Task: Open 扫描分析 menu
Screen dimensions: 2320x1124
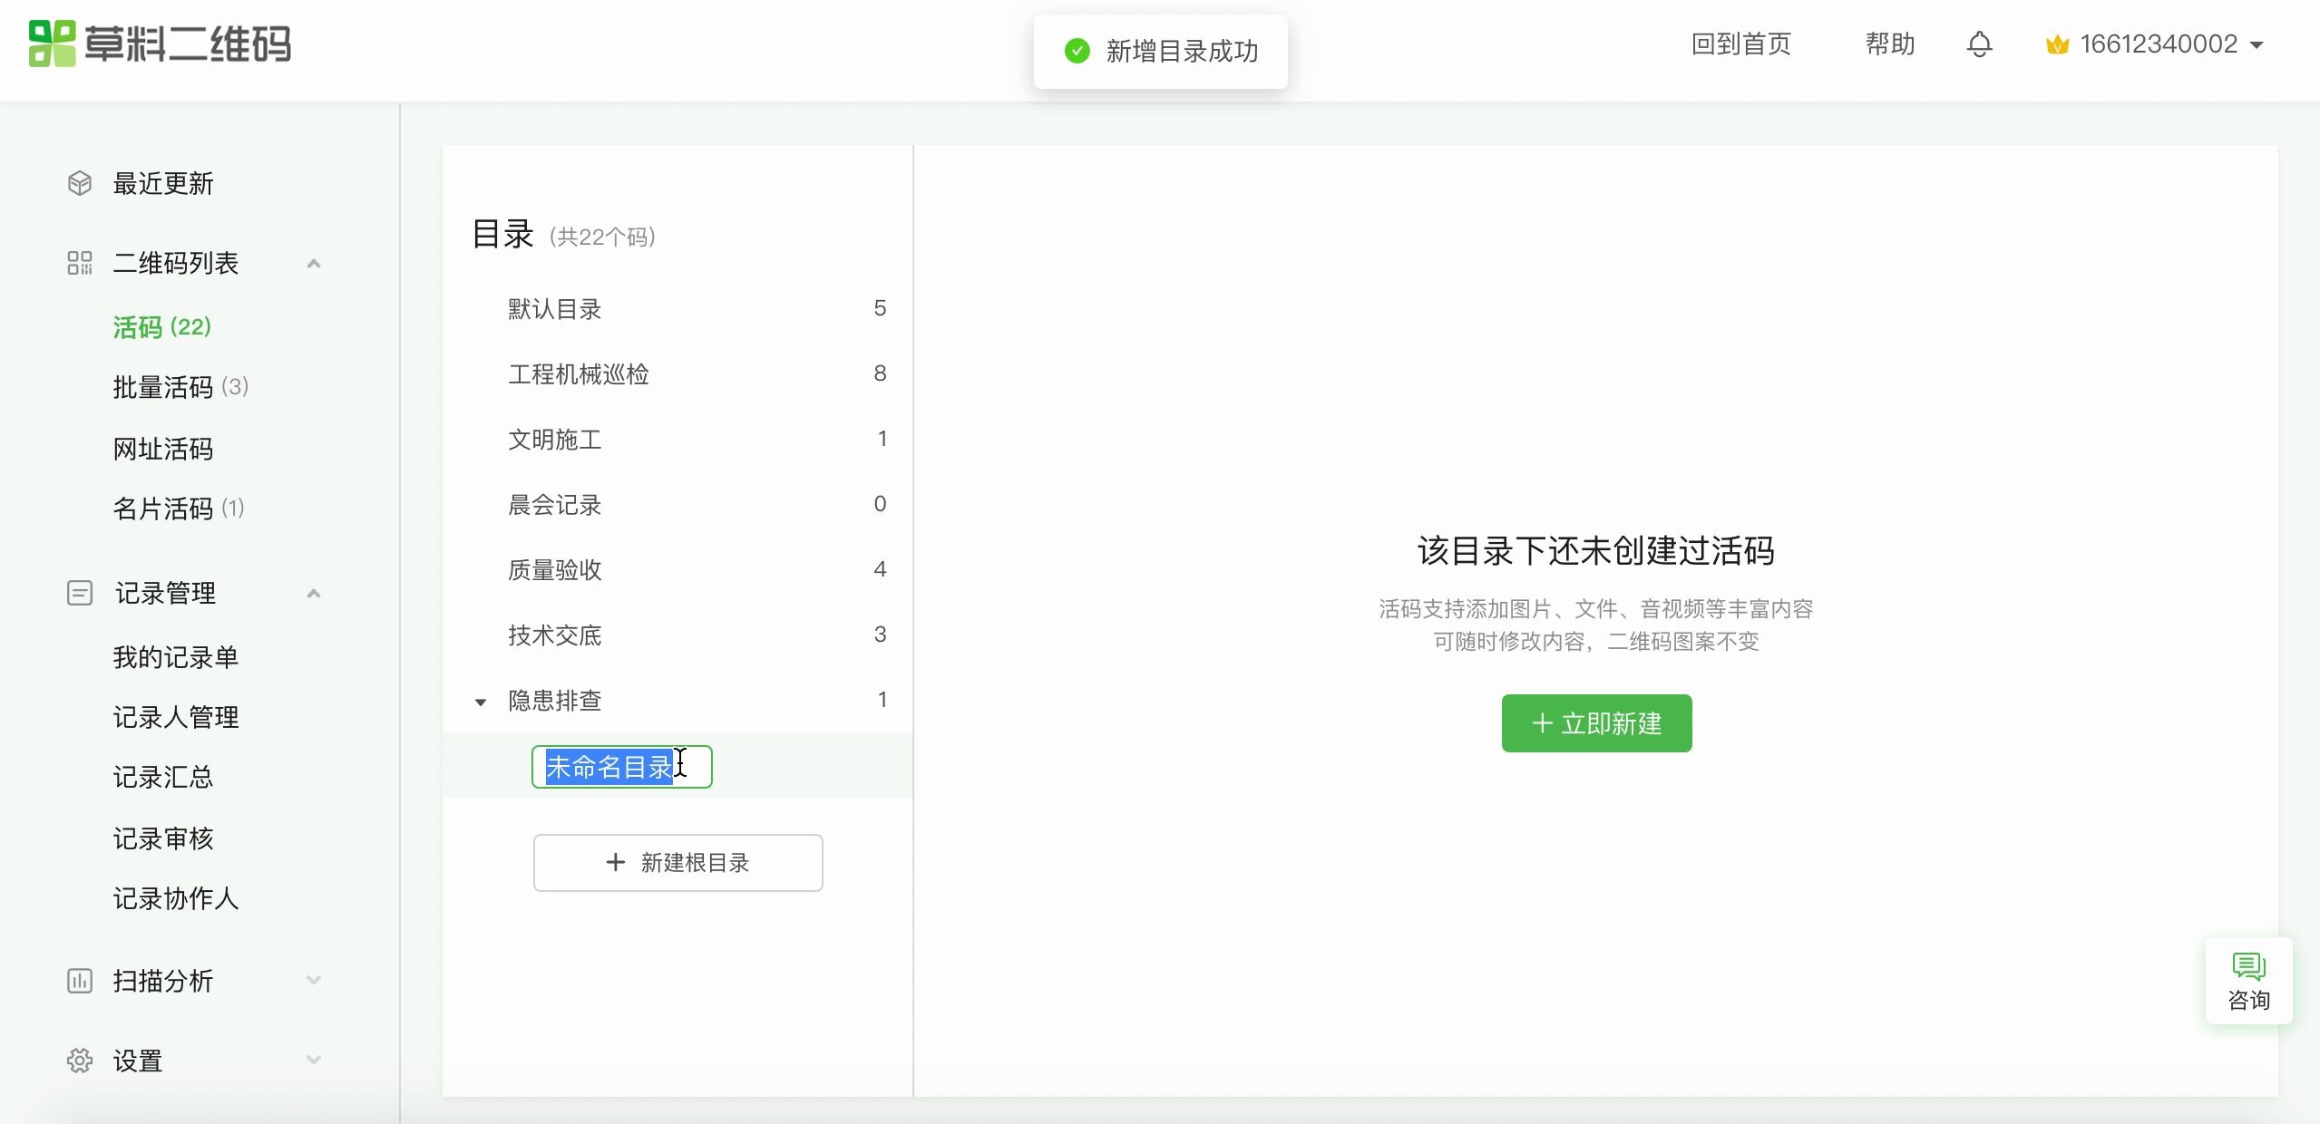Action: (x=163, y=981)
